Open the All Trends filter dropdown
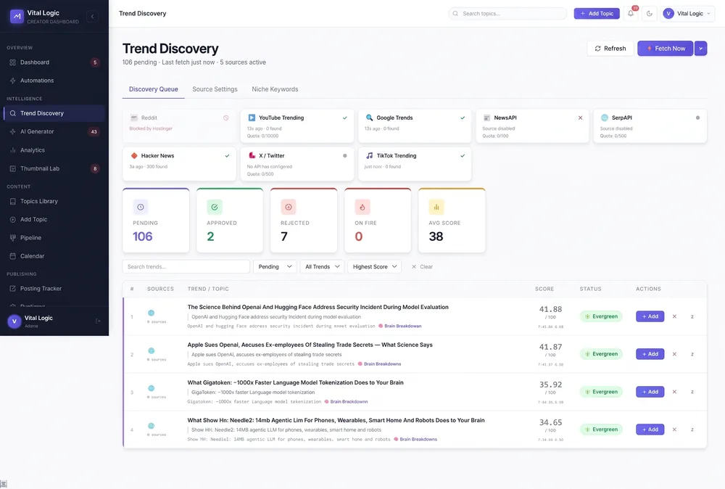 coord(323,267)
